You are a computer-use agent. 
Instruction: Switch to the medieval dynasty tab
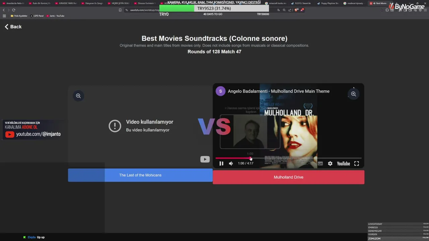(x=355, y=3)
